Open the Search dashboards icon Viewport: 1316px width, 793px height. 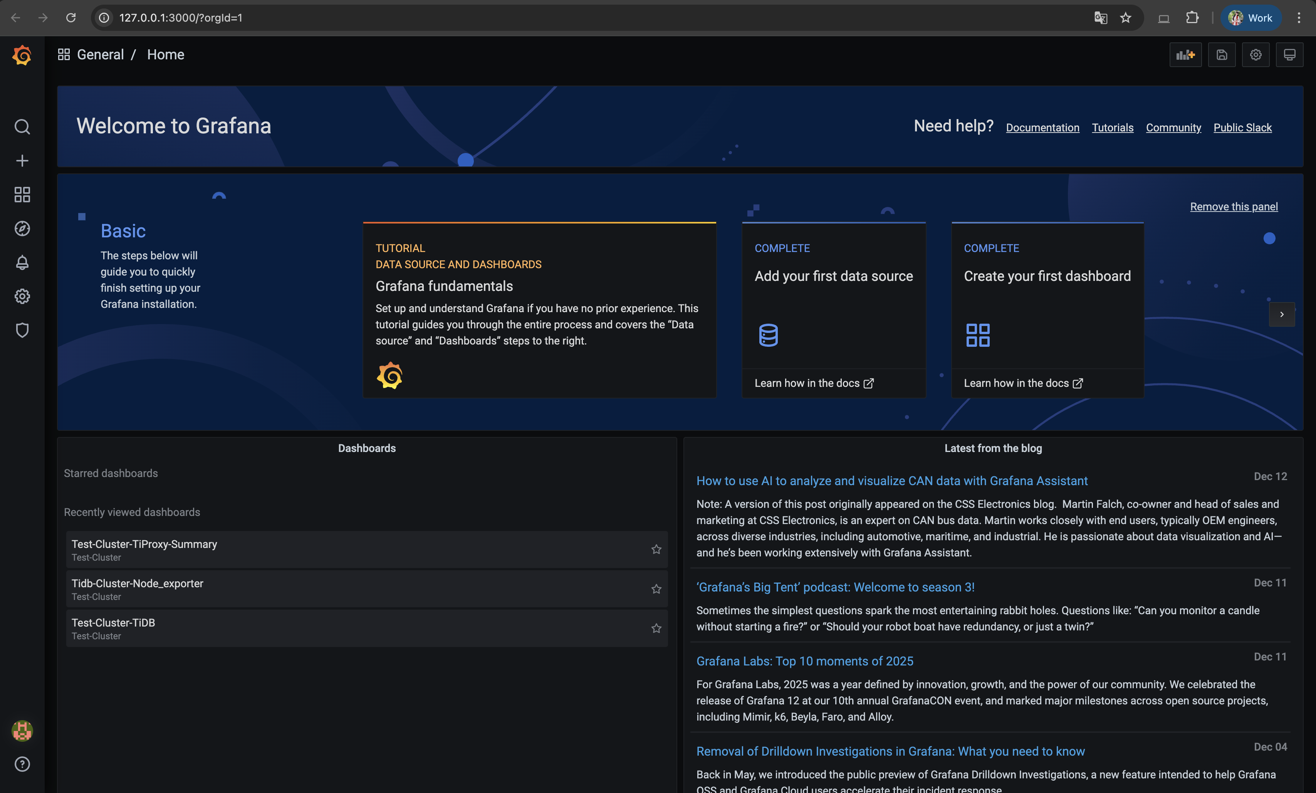[x=22, y=127]
